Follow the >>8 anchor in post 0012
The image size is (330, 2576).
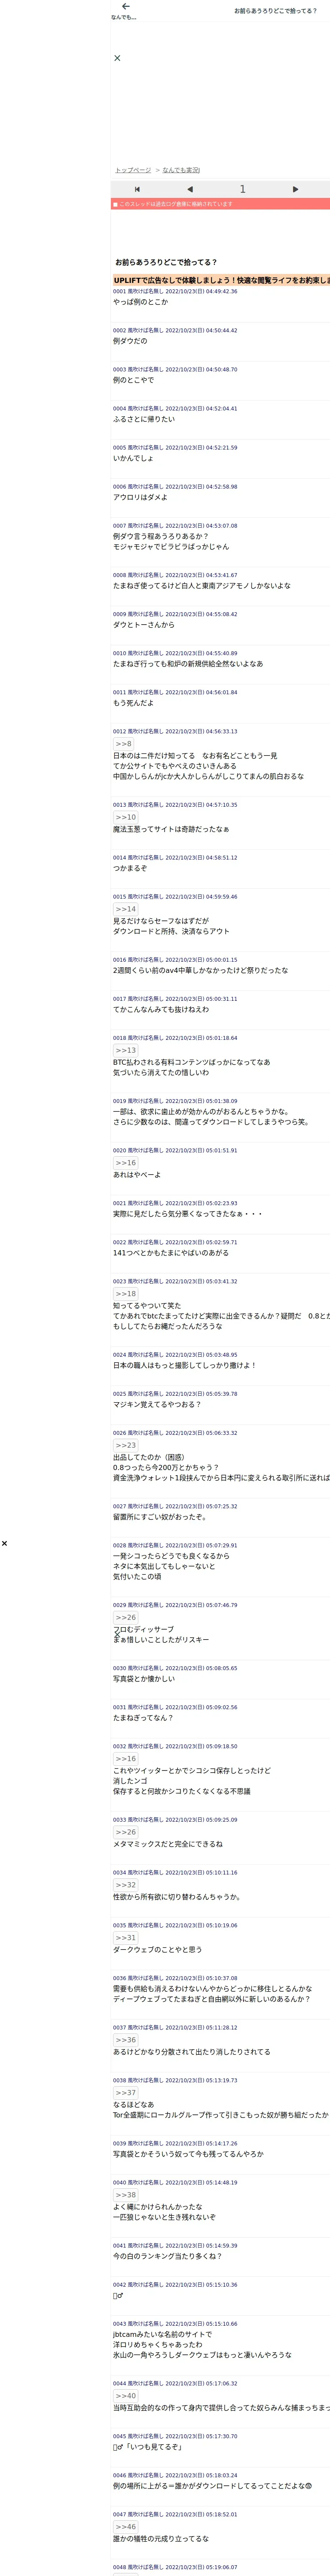click(x=123, y=744)
